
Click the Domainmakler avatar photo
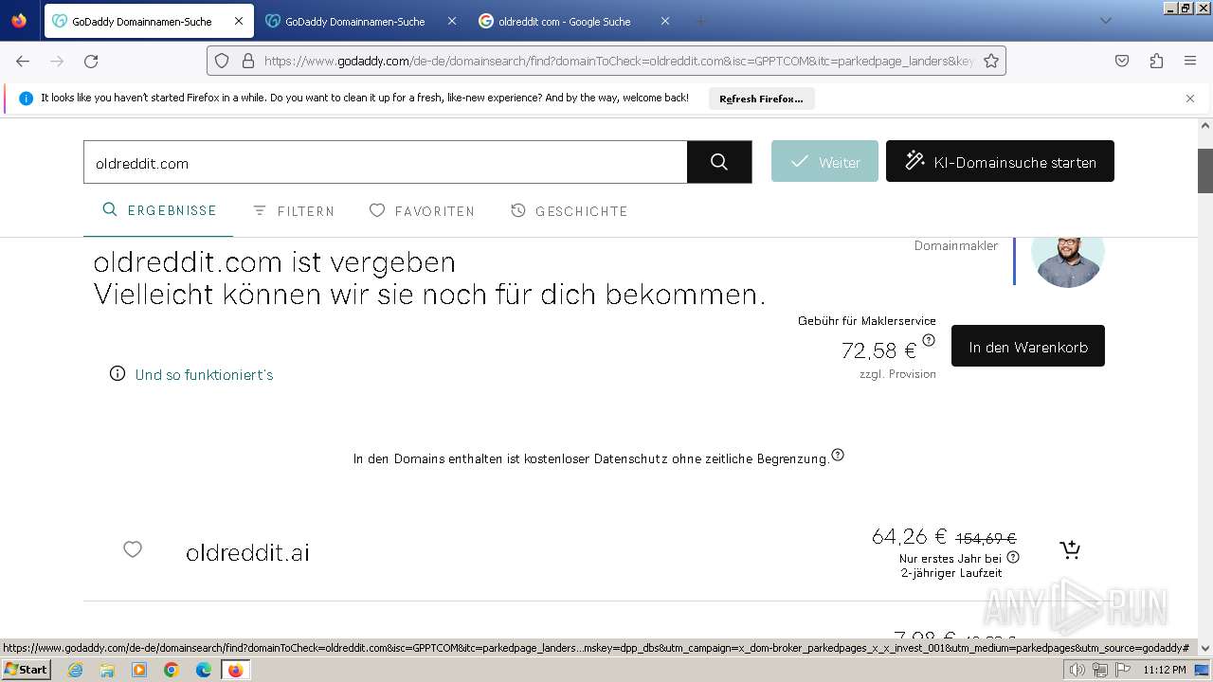1068,260
